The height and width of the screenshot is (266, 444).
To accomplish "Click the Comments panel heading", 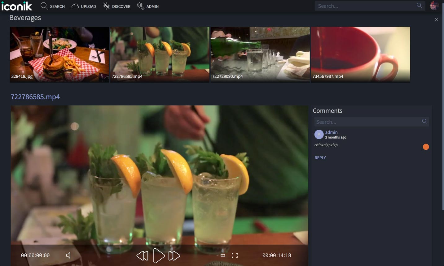I will pyautogui.click(x=328, y=111).
